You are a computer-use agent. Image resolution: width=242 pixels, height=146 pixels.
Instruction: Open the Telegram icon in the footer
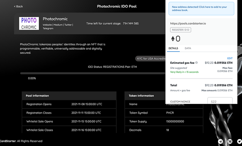221,141
